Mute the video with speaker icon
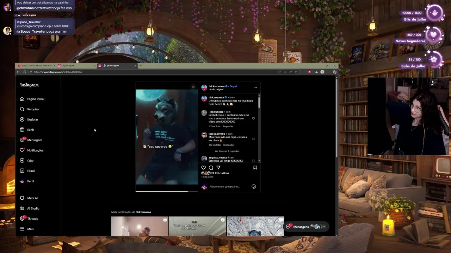 click(193, 87)
